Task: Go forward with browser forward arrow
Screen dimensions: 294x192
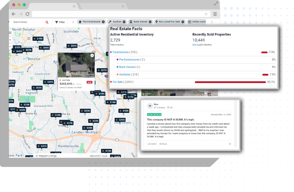Action: coord(21,14)
